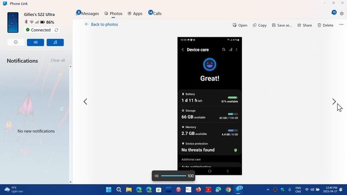Open the Apps tab
347x195 pixels.
135,14
